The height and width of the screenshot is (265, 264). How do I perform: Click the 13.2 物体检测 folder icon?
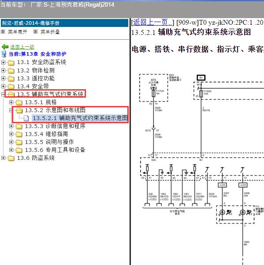coord(11,71)
